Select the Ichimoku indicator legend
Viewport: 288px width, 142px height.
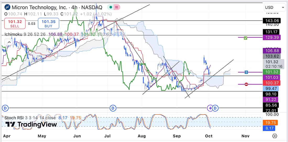[x=14, y=34]
